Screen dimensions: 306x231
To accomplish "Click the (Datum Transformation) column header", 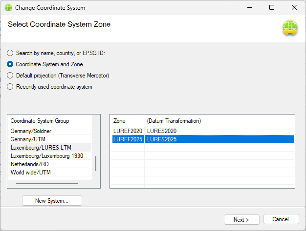I will (219, 121).
